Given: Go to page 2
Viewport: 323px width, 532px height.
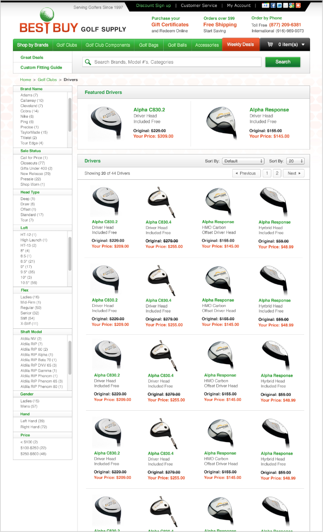Looking at the screenshot, I should pos(277,173).
